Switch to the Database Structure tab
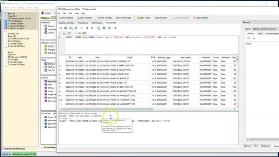Image resolution: width=279 pixels, height=157 pixels. click(66, 23)
